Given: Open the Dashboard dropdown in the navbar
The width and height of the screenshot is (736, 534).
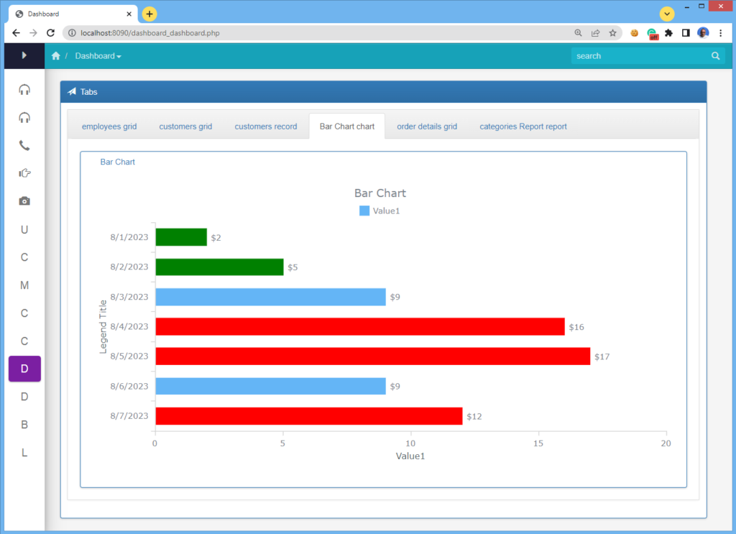Looking at the screenshot, I should click(98, 55).
